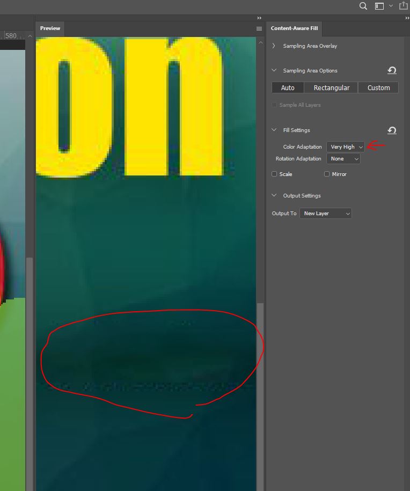Toggle the Sample All Layers checkbox
The width and height of the screenshot is (410, 491).
(x=275, y=105)
